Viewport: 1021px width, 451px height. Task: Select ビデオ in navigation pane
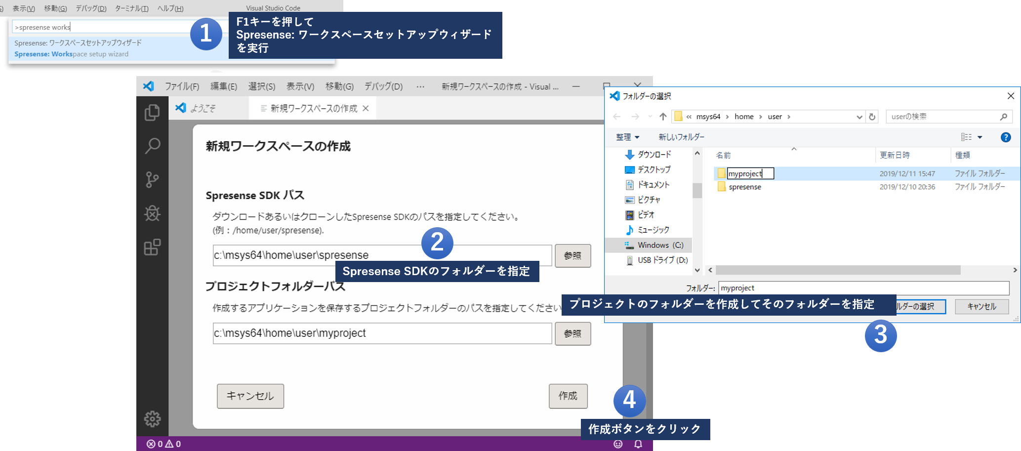tap(640, 215)
